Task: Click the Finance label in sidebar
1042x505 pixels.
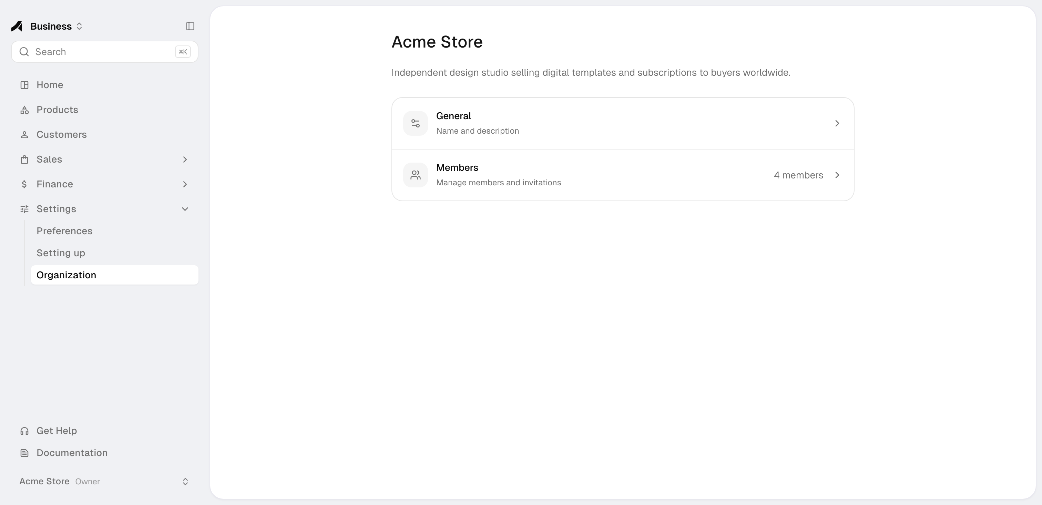Action: tap(54, 184)
